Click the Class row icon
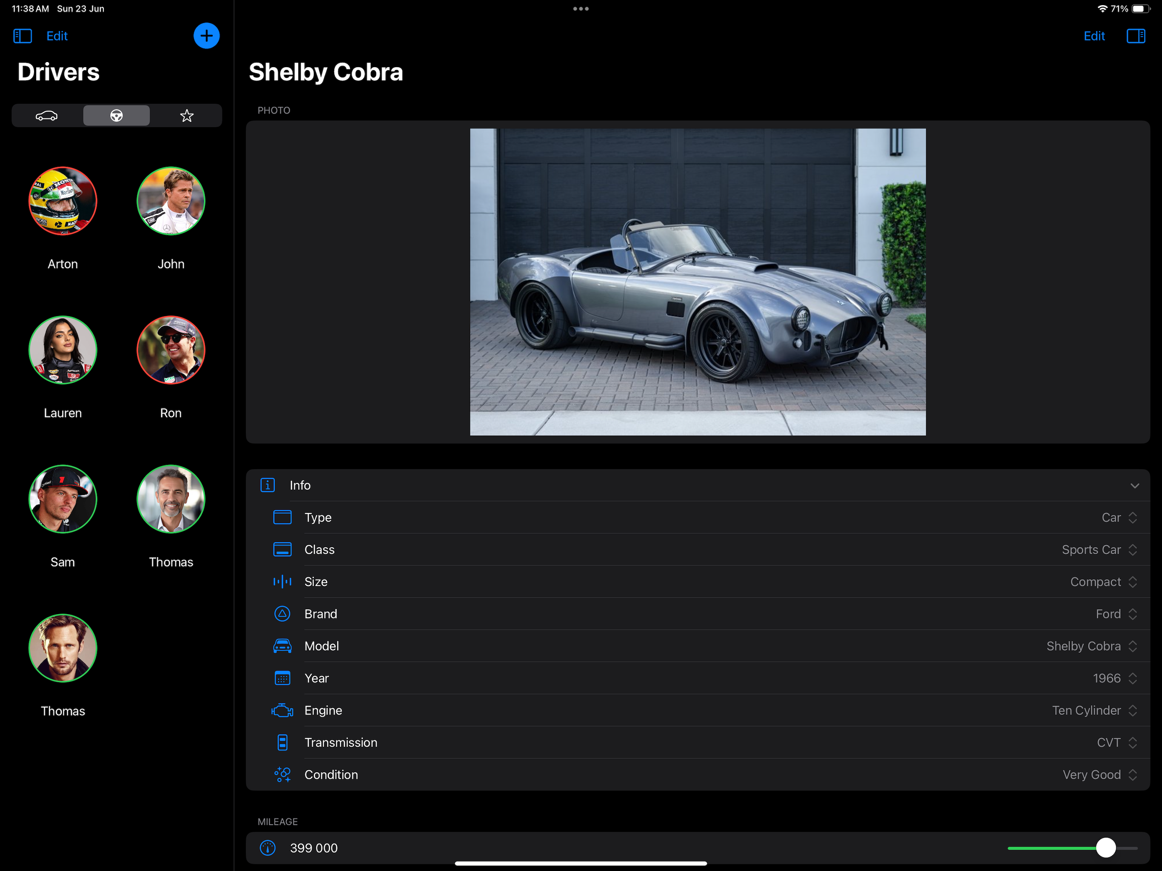The width and height of the screenshot is (1162, 871). [282, 549]
